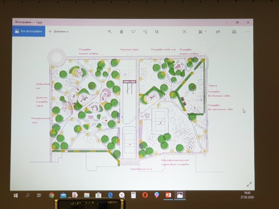This screenshot has width=279, height=209.
Task: Toggle the heart favorite icon
Action: 133,32
